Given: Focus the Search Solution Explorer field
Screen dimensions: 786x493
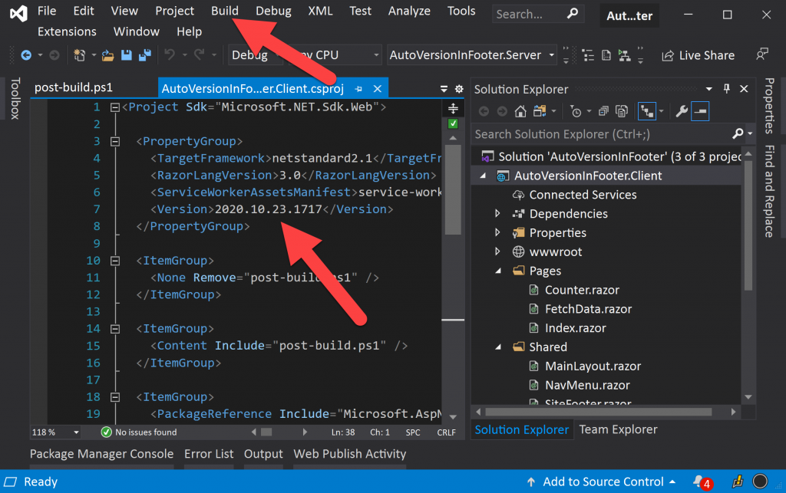Looking at the screenshot, I should point(613,134).
